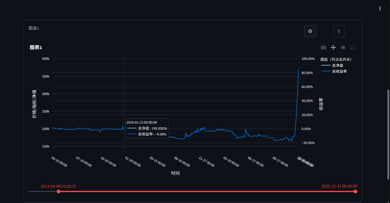The image size is (390, 203).
Task: Click the page vertical scrollbar
Action: (388, 134)
